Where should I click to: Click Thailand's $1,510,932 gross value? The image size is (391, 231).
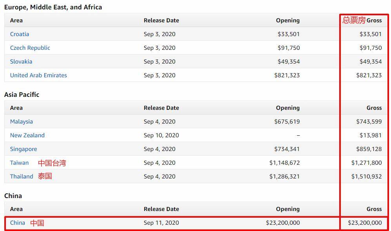coord(366,176)
